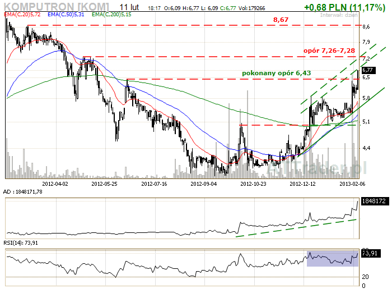The image size is (392, 293).
Task: Click the RSI(14): 73,91 indicator label
Action: click(21, 243)
